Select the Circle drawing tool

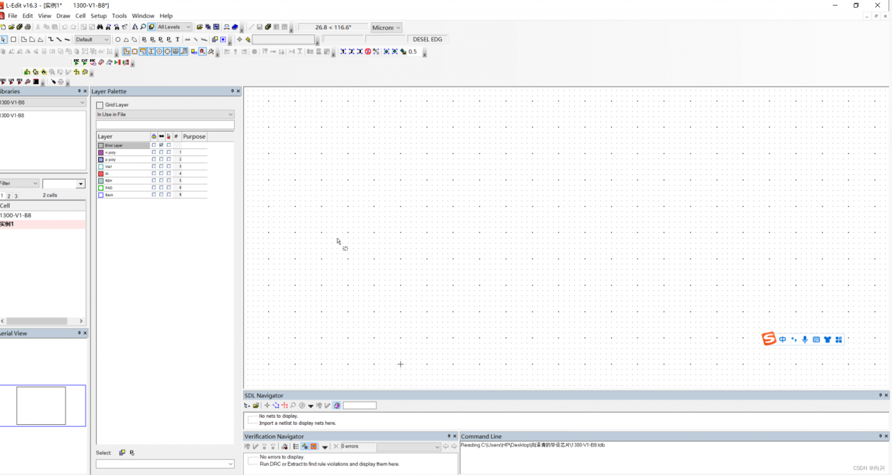click(x=117, y=40)
